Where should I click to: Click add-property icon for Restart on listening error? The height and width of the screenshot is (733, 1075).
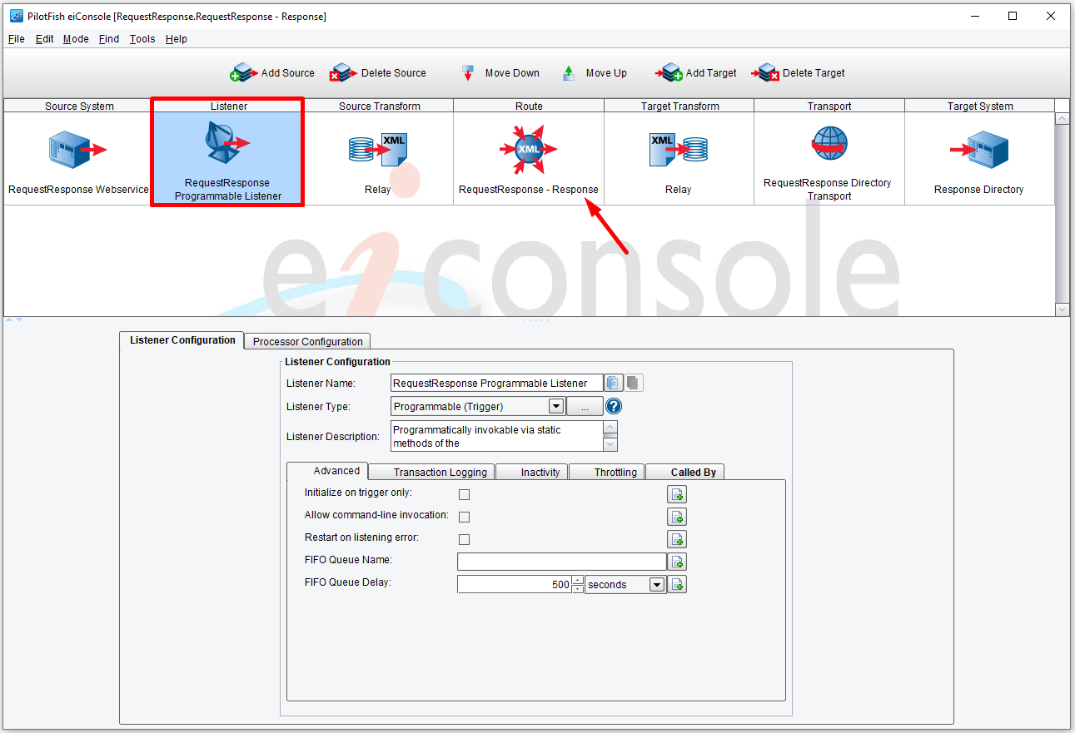pos(677,539)
